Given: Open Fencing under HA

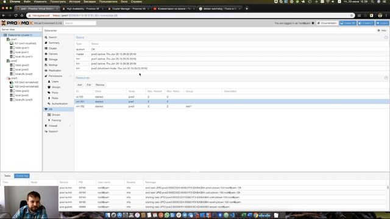Looking at the screenshot, I should (56, 120).
